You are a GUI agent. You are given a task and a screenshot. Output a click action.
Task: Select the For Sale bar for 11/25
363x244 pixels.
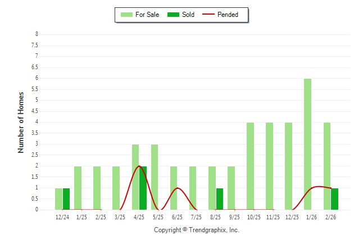point(269,166)
